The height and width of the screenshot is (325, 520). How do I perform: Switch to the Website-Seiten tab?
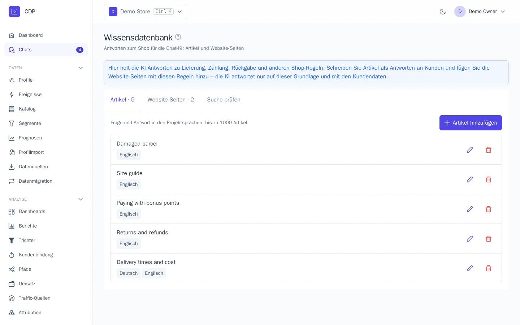coord(170,100)
